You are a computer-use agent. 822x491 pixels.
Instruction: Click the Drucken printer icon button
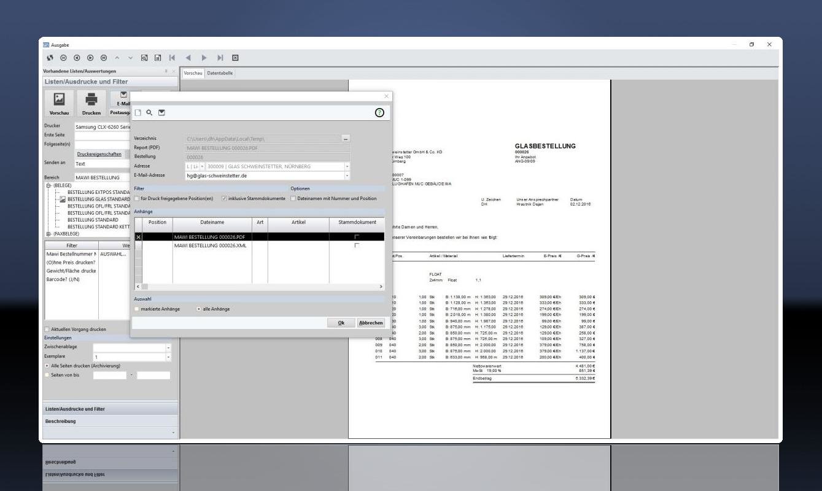coord(91,102)
